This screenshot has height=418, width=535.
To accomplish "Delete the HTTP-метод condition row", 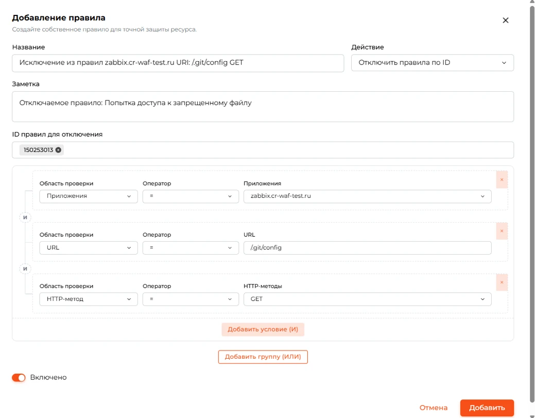I will [502, 282].
